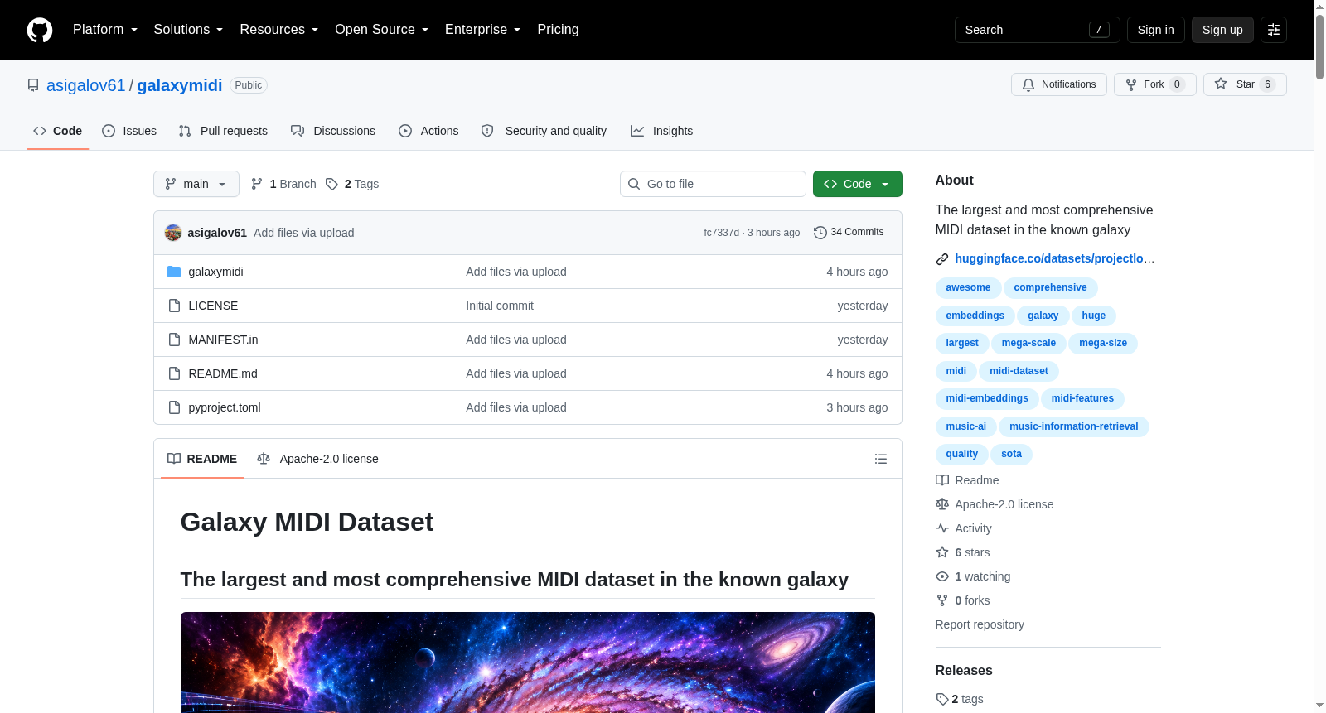Click the 34 Commits link
1326x713 pixels.
(x=849, y=233)
